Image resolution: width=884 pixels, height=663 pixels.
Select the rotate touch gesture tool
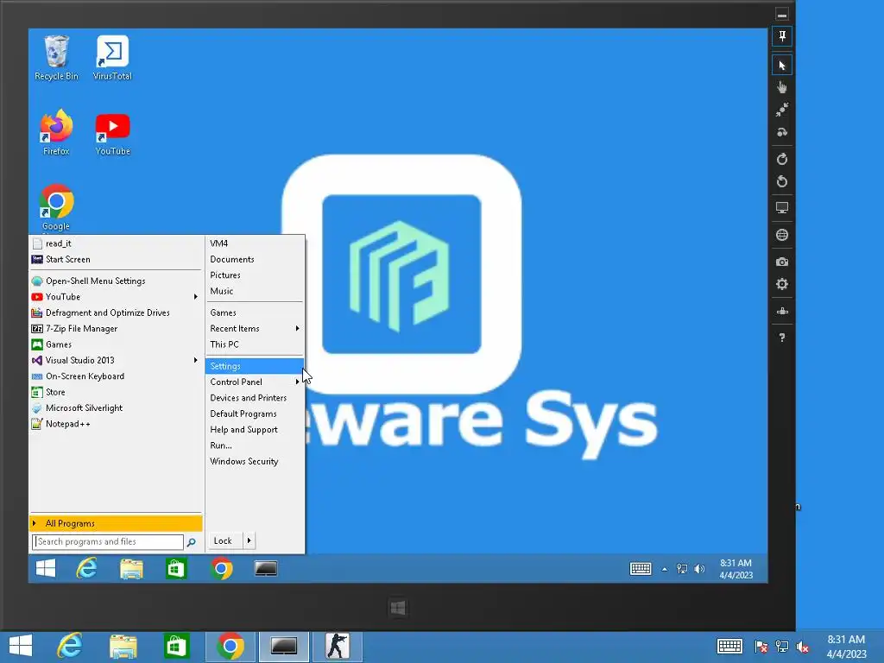coord(782,132)
